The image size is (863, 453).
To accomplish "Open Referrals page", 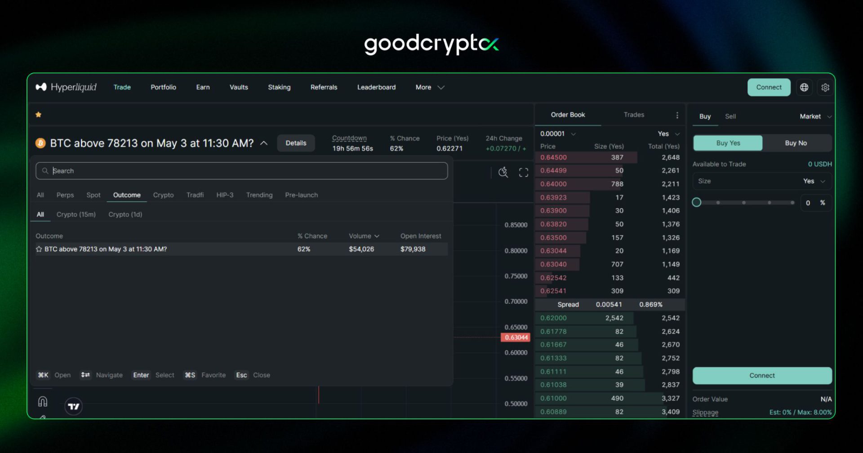I will (x=324, y=87).
